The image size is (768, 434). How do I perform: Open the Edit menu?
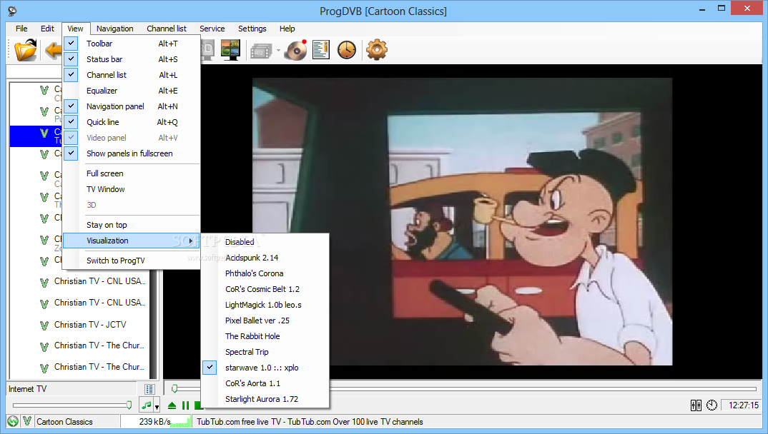click(47, 29)
